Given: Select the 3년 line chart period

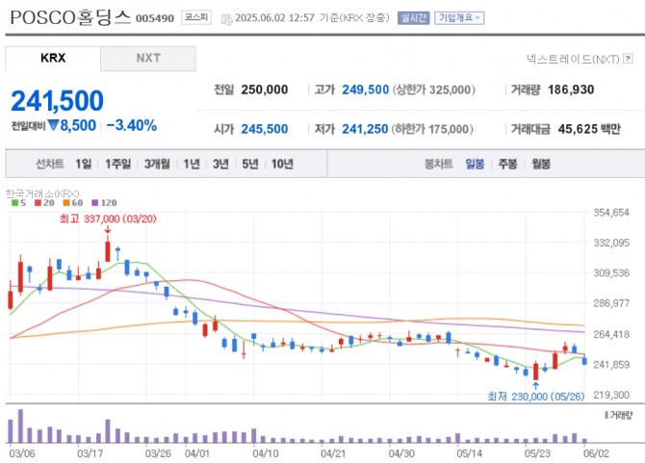Looking at the screenshot, I should (220, 164).
